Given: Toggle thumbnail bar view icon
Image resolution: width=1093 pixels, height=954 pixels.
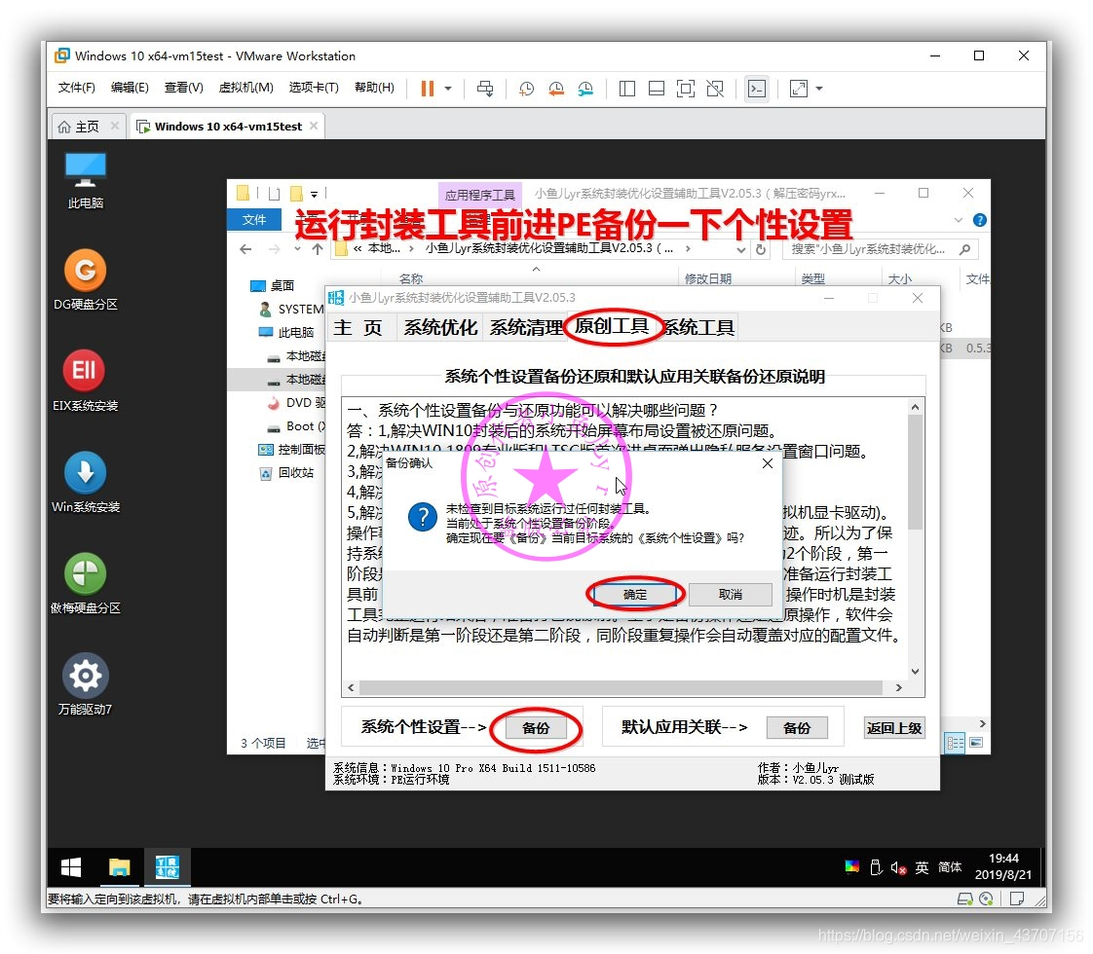Looking at the screenshot, I should point(656,89).
